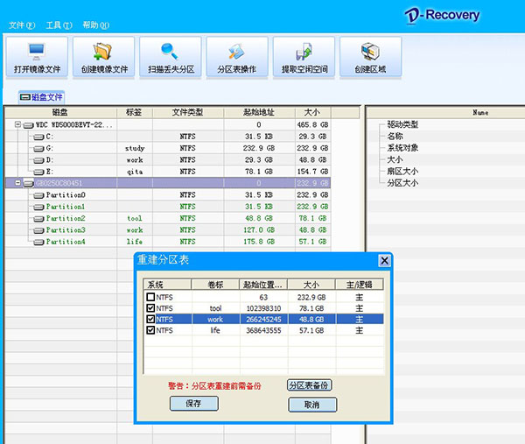Viewport: 525px width, 444px height.
Task: Open the 文件 menu
Action: click(x=22, y=25)
